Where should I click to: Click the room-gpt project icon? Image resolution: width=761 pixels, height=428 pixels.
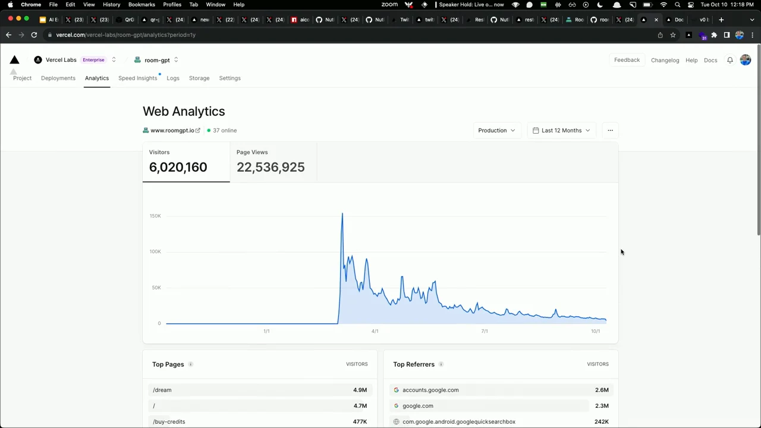click(x=137, y=60)
